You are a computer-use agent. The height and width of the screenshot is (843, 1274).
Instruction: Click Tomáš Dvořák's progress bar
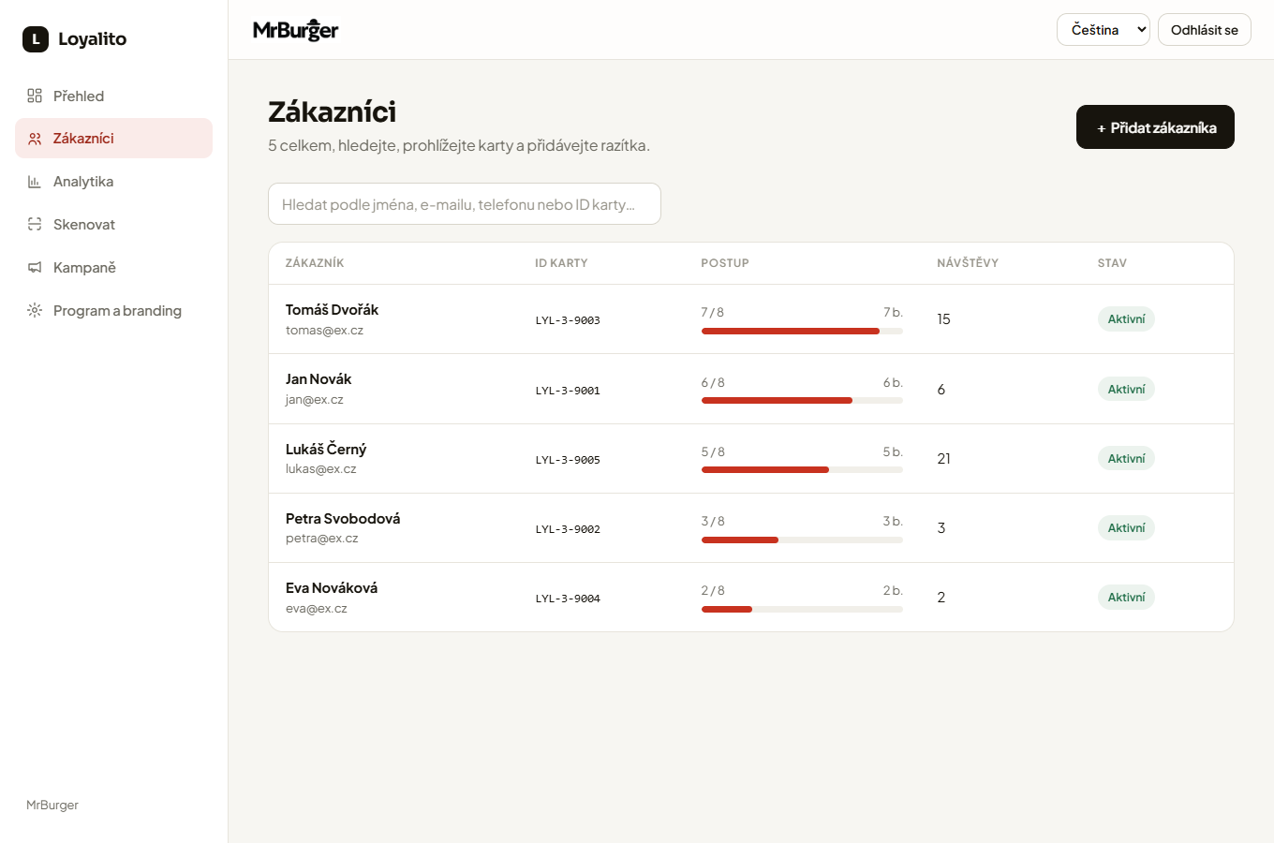click(x=802, y=331)
